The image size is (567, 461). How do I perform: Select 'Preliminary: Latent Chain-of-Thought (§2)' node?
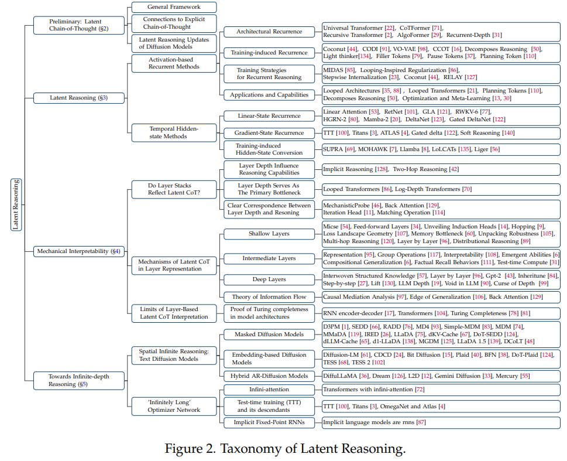coord(79,25)
